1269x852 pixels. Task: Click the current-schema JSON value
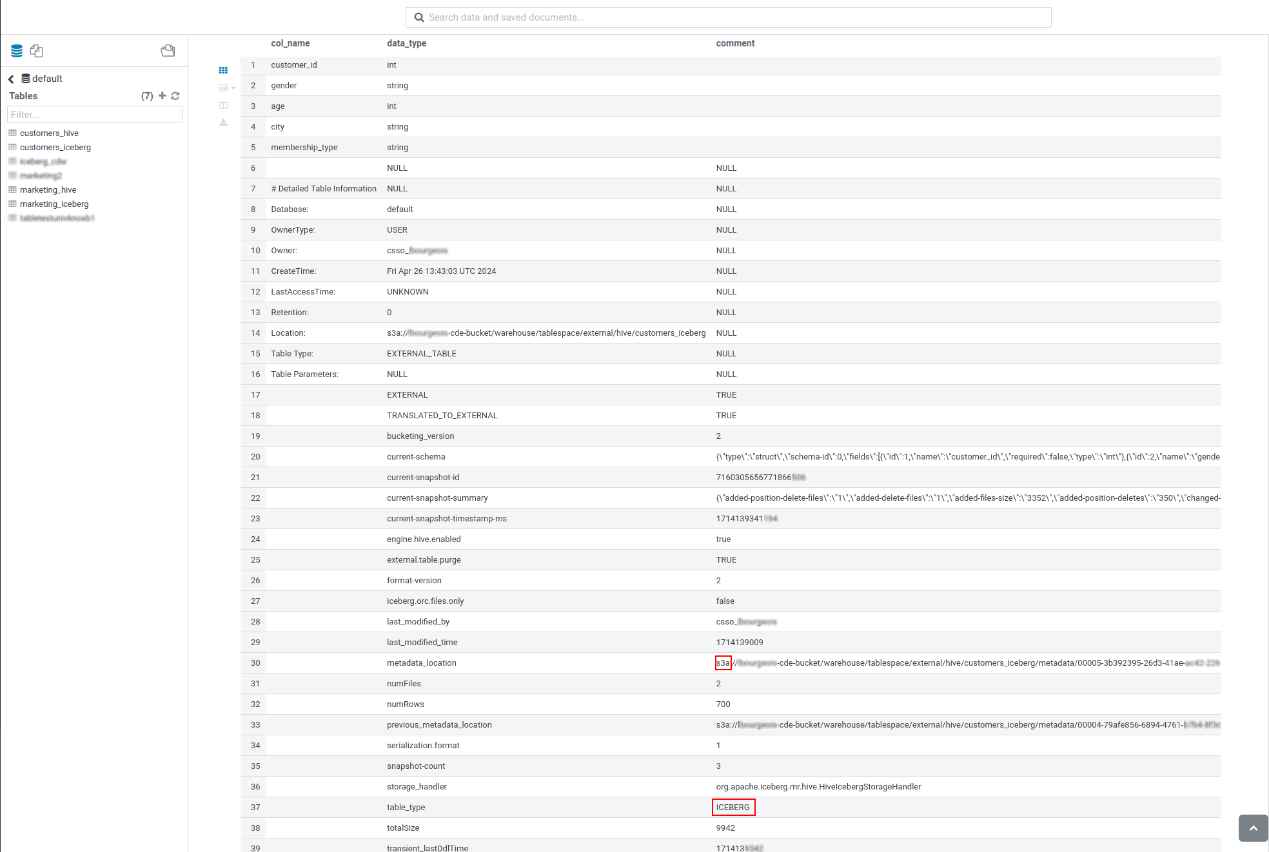(968, 457)
